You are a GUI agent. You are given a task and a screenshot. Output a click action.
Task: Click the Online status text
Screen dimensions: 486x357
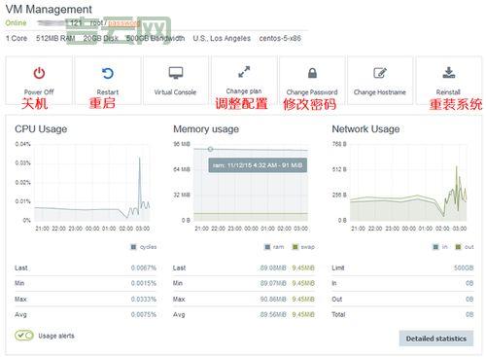pos(16,23)
